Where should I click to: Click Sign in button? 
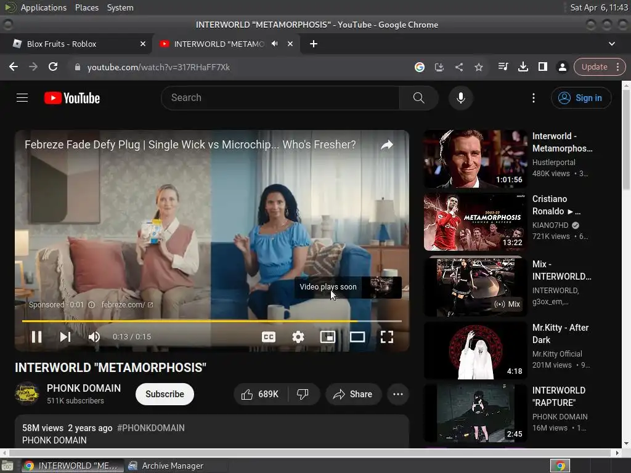tap(581, 98)
